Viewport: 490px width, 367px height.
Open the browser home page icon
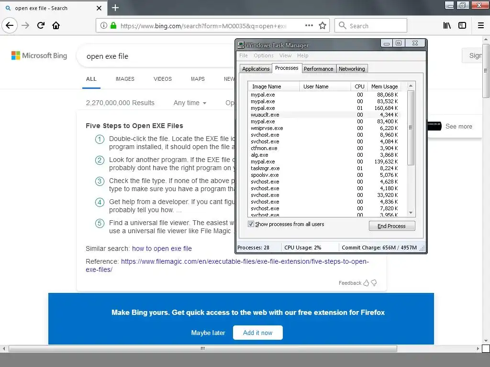(56, 25)
